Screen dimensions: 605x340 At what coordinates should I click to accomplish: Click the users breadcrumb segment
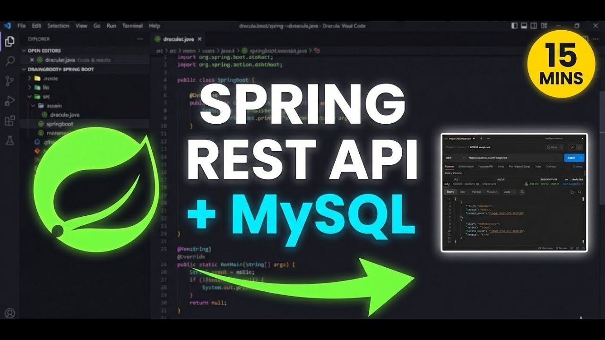point(208,51)
